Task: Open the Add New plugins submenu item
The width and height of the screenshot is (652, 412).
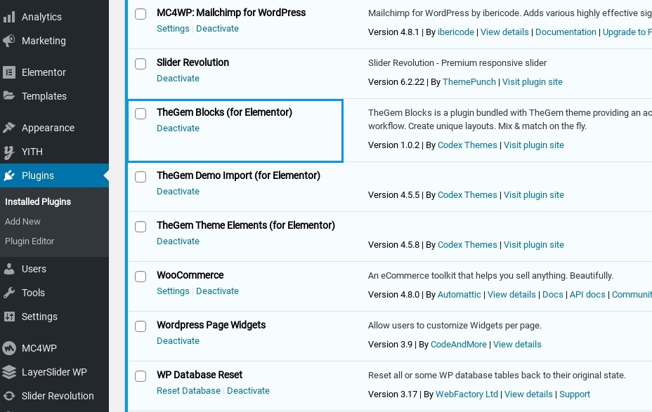Action: coord(22,221)
